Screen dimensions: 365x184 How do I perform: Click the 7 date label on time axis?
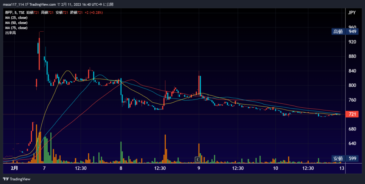coord(44,168)
